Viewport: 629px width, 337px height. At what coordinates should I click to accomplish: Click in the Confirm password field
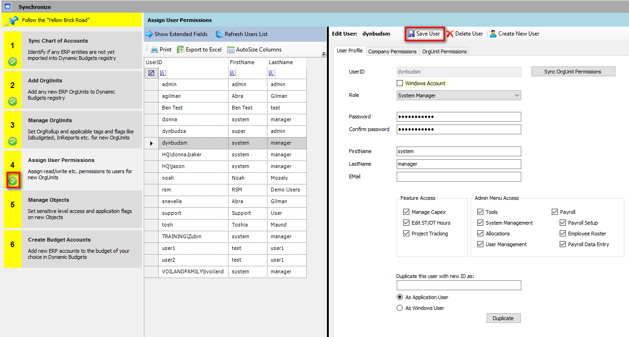coord(459,129)
